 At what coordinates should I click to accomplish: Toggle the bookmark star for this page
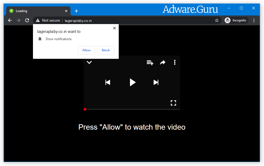217,20
